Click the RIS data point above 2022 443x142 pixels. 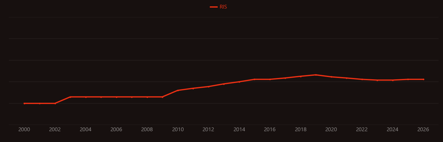pyautogui.click(x=362, y=79)
